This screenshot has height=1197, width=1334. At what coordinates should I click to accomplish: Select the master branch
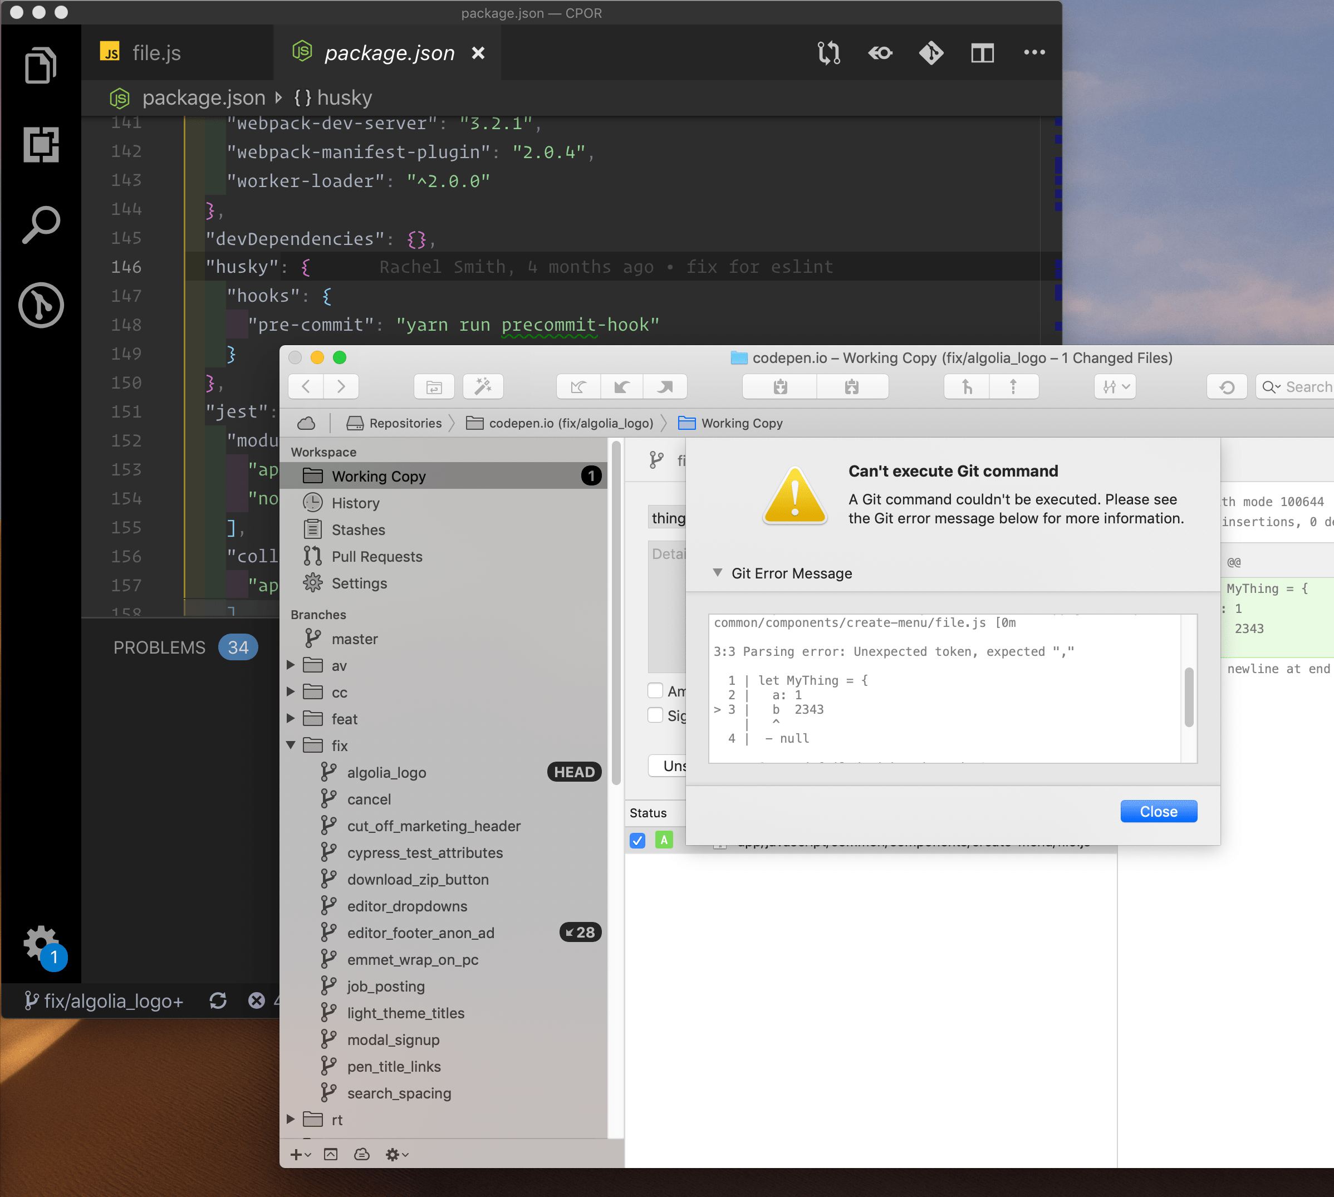point(354,639)
